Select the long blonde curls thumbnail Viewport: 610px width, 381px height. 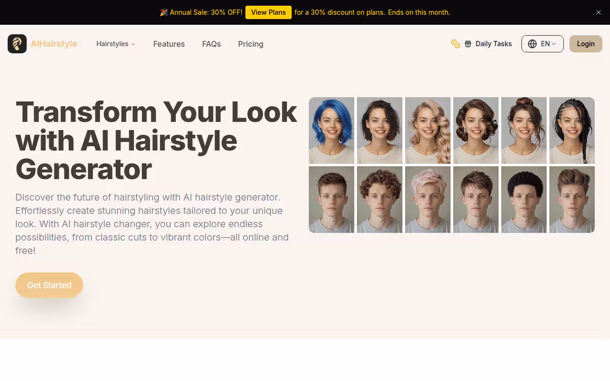coord(428,131)
